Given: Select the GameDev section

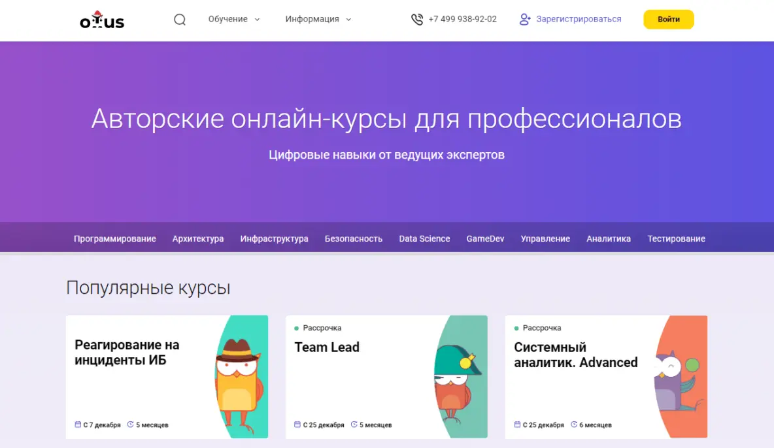Looking at the screenshot, I should pyautogui.click(x=485, y=238).
